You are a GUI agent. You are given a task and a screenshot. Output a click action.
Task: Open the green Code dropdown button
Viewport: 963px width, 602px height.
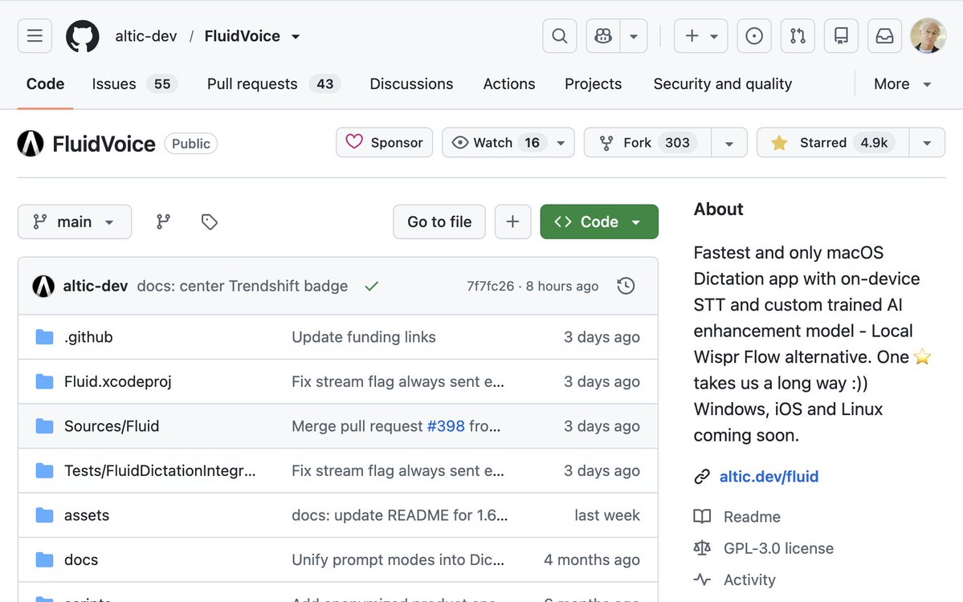pos(599,222)
